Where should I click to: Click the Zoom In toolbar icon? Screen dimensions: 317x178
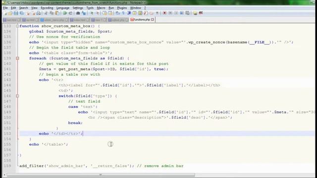pyautogui.click(x=92, y=13)
